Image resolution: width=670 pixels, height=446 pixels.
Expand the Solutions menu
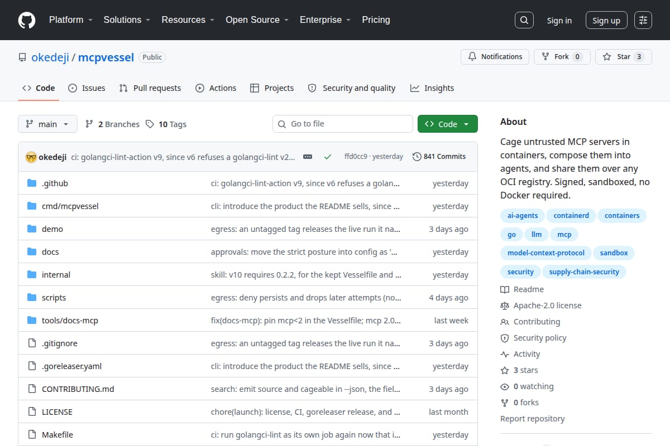[127, 20]
